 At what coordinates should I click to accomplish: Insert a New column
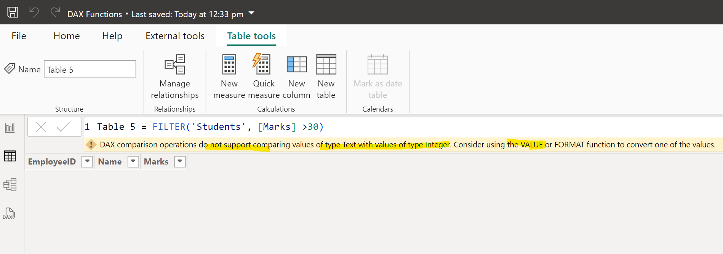click(296, 77)
